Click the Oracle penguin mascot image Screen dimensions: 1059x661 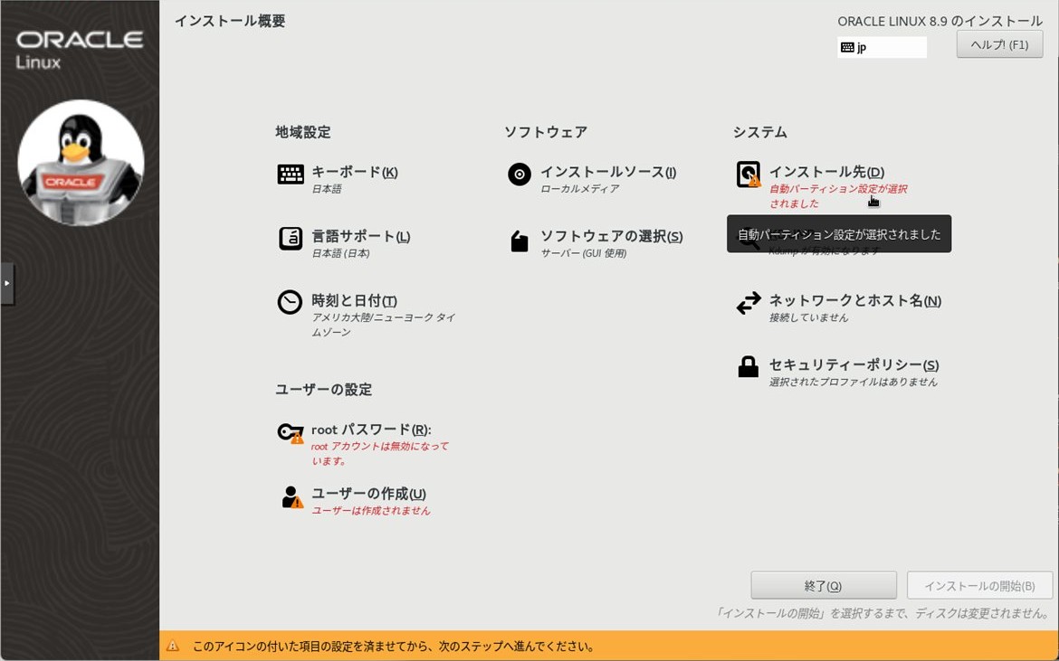point(81,163)
